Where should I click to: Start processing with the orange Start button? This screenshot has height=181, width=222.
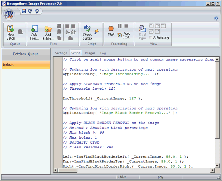(111, 31)
